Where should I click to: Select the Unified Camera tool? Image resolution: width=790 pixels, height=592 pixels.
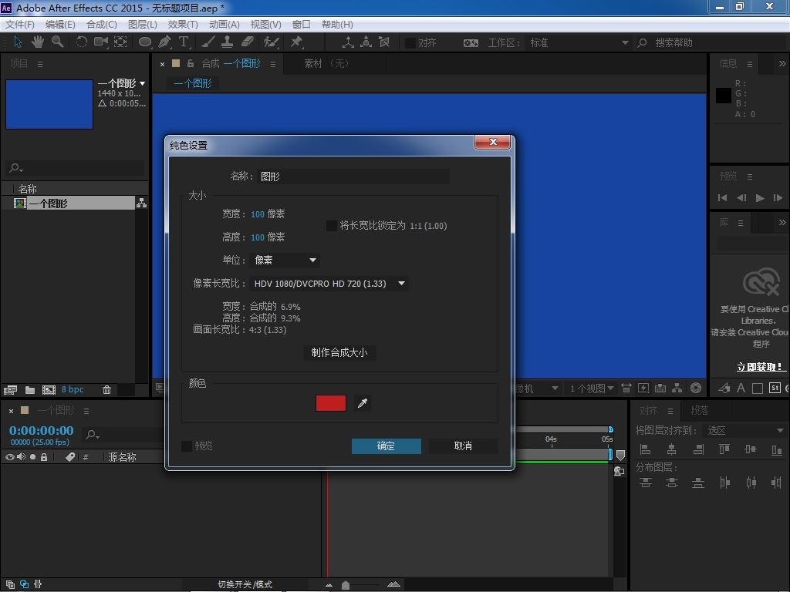point(101,42)
